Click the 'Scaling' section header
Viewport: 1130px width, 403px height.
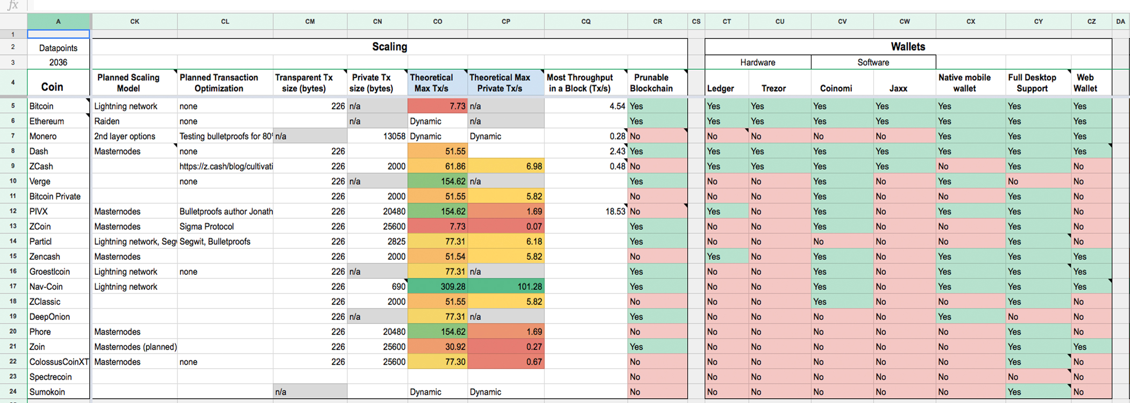coord(389,47)
